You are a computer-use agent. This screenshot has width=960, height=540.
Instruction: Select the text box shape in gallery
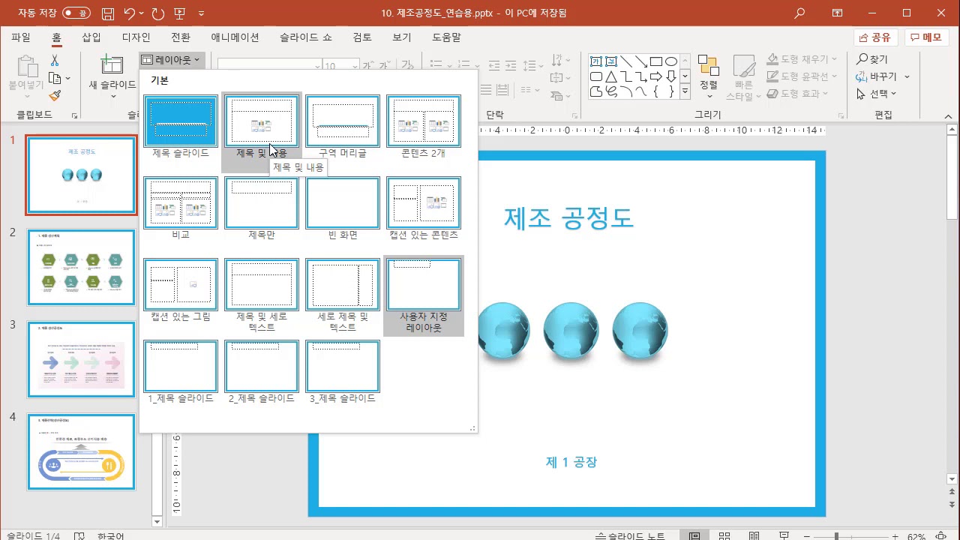click(596, 61)
